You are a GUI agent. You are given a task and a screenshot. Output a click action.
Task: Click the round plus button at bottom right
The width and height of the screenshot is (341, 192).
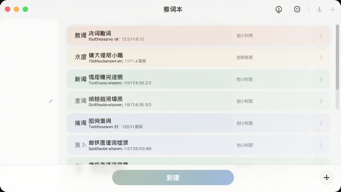tap(326, 178)
